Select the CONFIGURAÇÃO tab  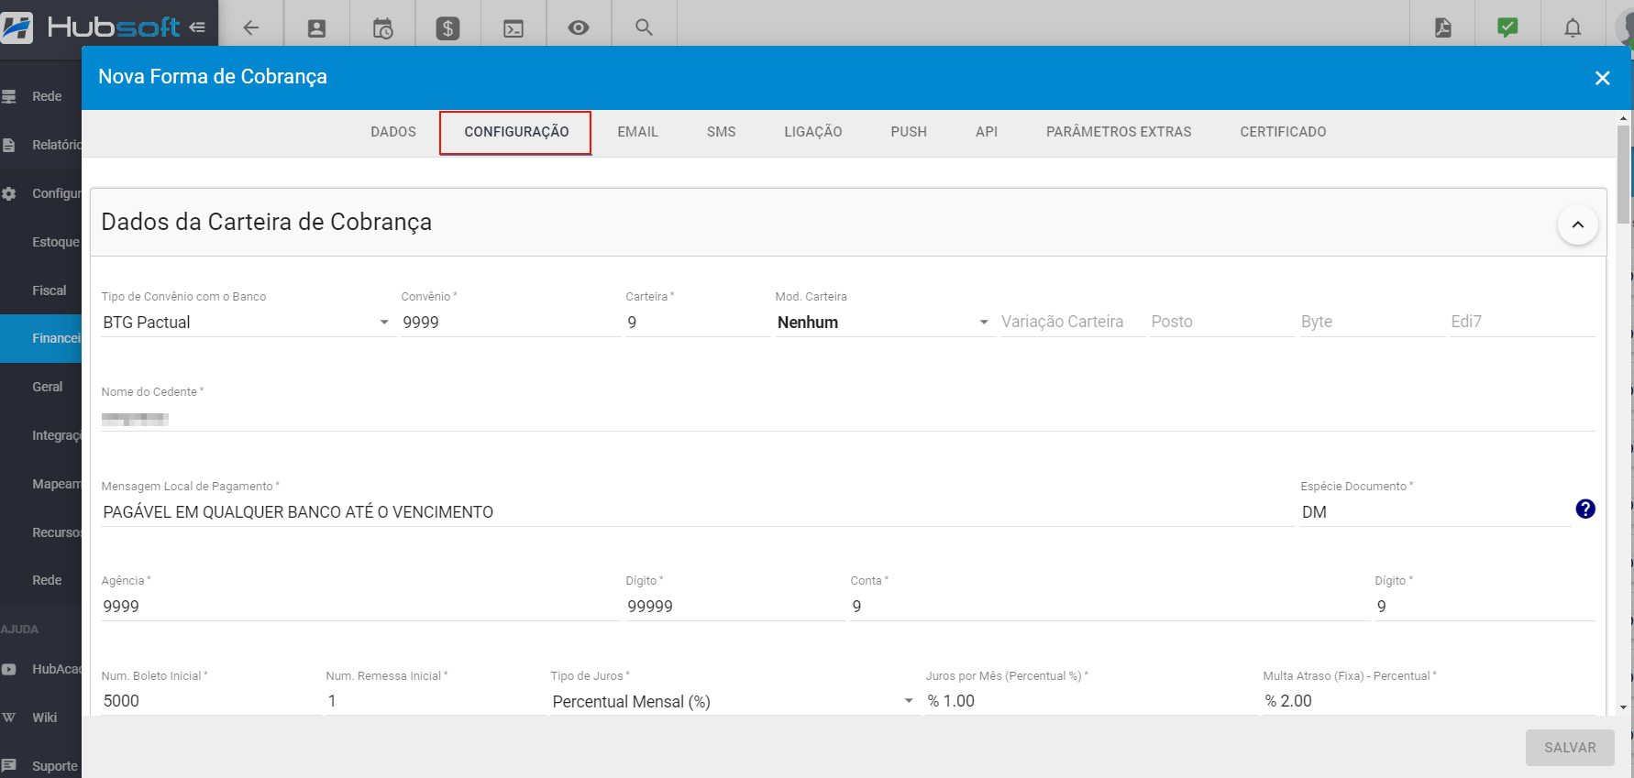[516, 132]
